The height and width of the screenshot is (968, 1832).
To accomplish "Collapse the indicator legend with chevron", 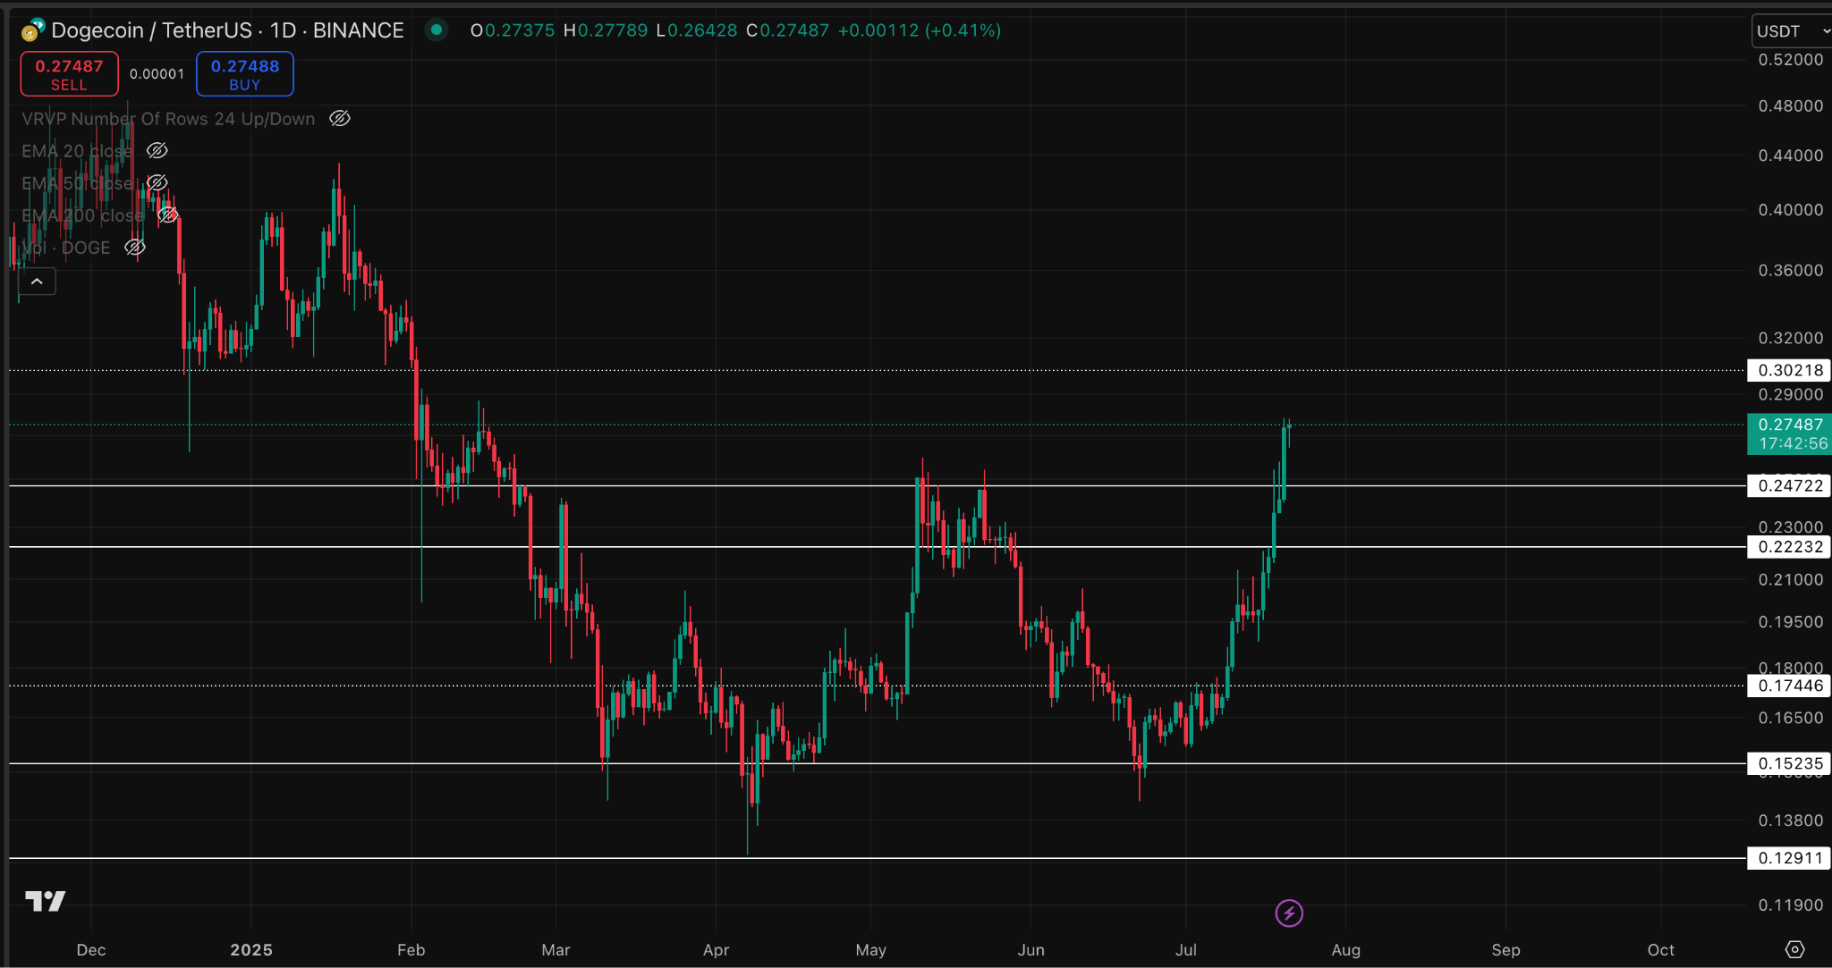I will point(37,282).
